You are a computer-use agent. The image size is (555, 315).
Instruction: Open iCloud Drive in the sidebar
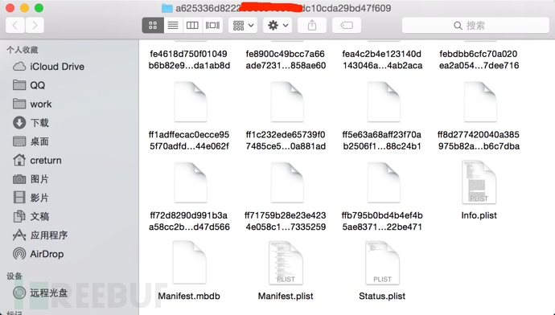(49, 67)
